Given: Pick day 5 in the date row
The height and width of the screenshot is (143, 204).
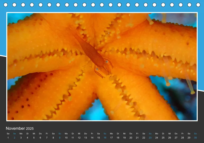Looking at the screenshot, I should 34,138.
